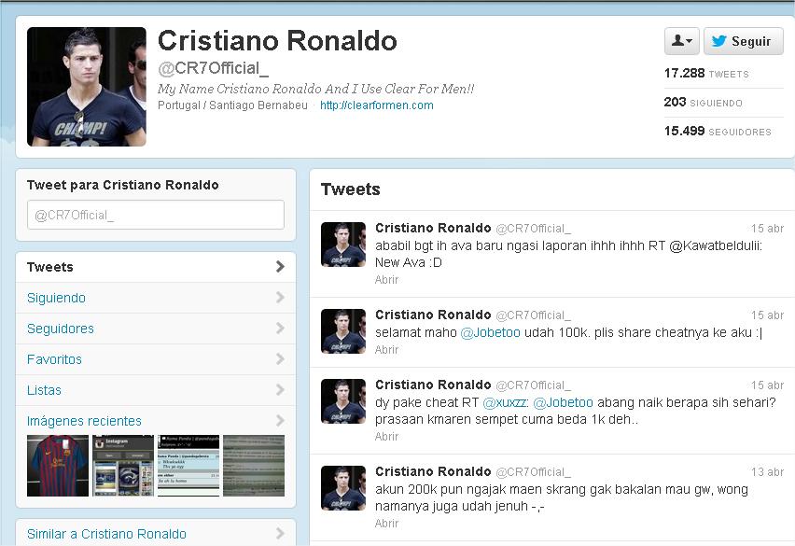Click avatar on the 'dy pake cheat' tweet
This screenshot has width=795, height=546.
pos(343,401)
